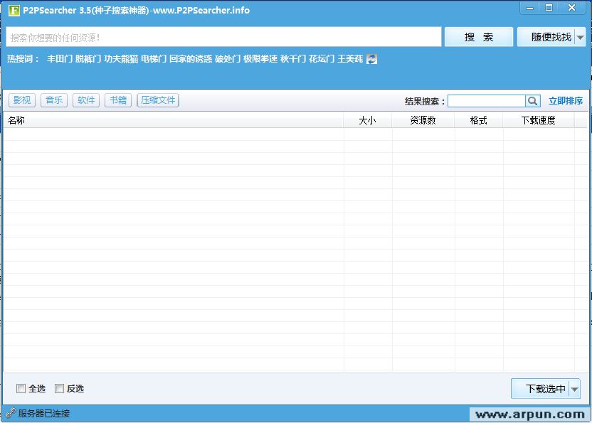The image size is (592, 423).
Task: Select the 压缩文件 category tab
Action: 158,100
